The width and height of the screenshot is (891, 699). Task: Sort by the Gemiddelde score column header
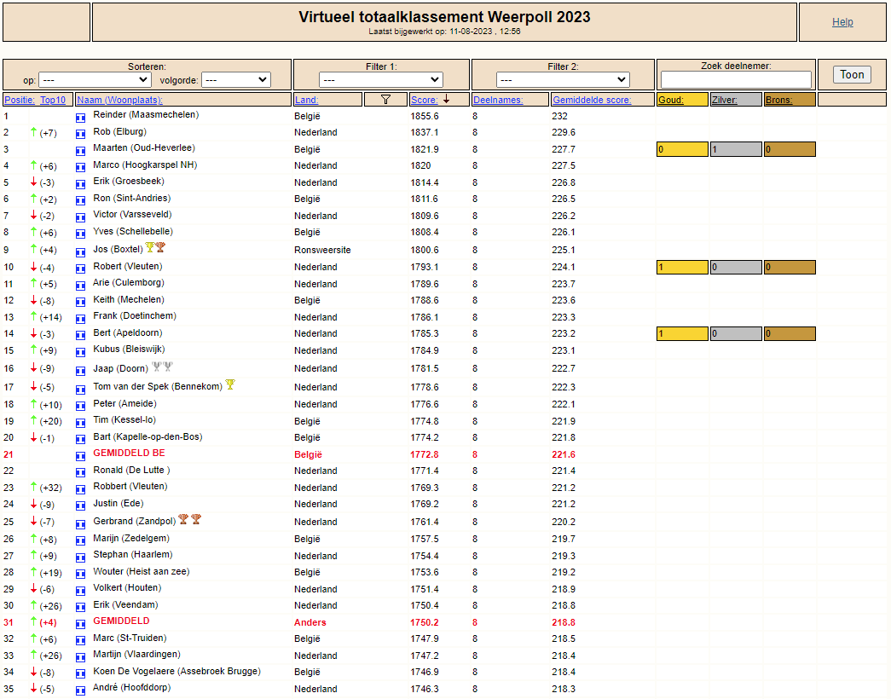tap(592, 100)
